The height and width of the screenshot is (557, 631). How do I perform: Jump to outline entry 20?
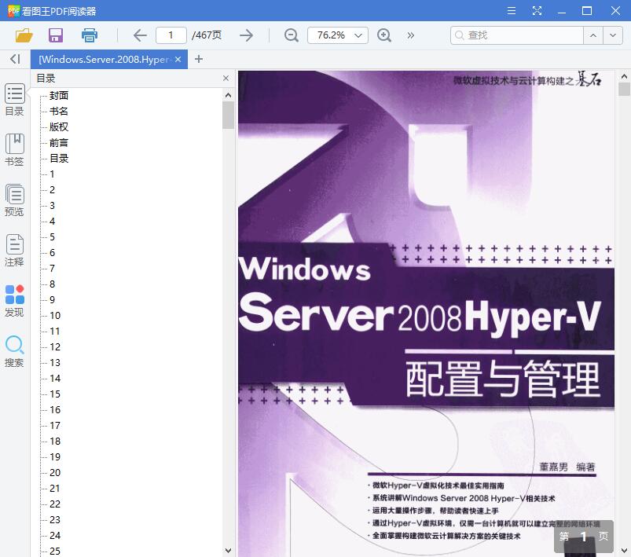[x=55, y=472]
